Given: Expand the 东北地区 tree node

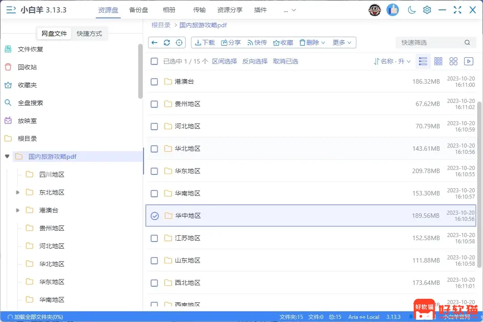Looking at the screenshot, I should click(17, 192).
